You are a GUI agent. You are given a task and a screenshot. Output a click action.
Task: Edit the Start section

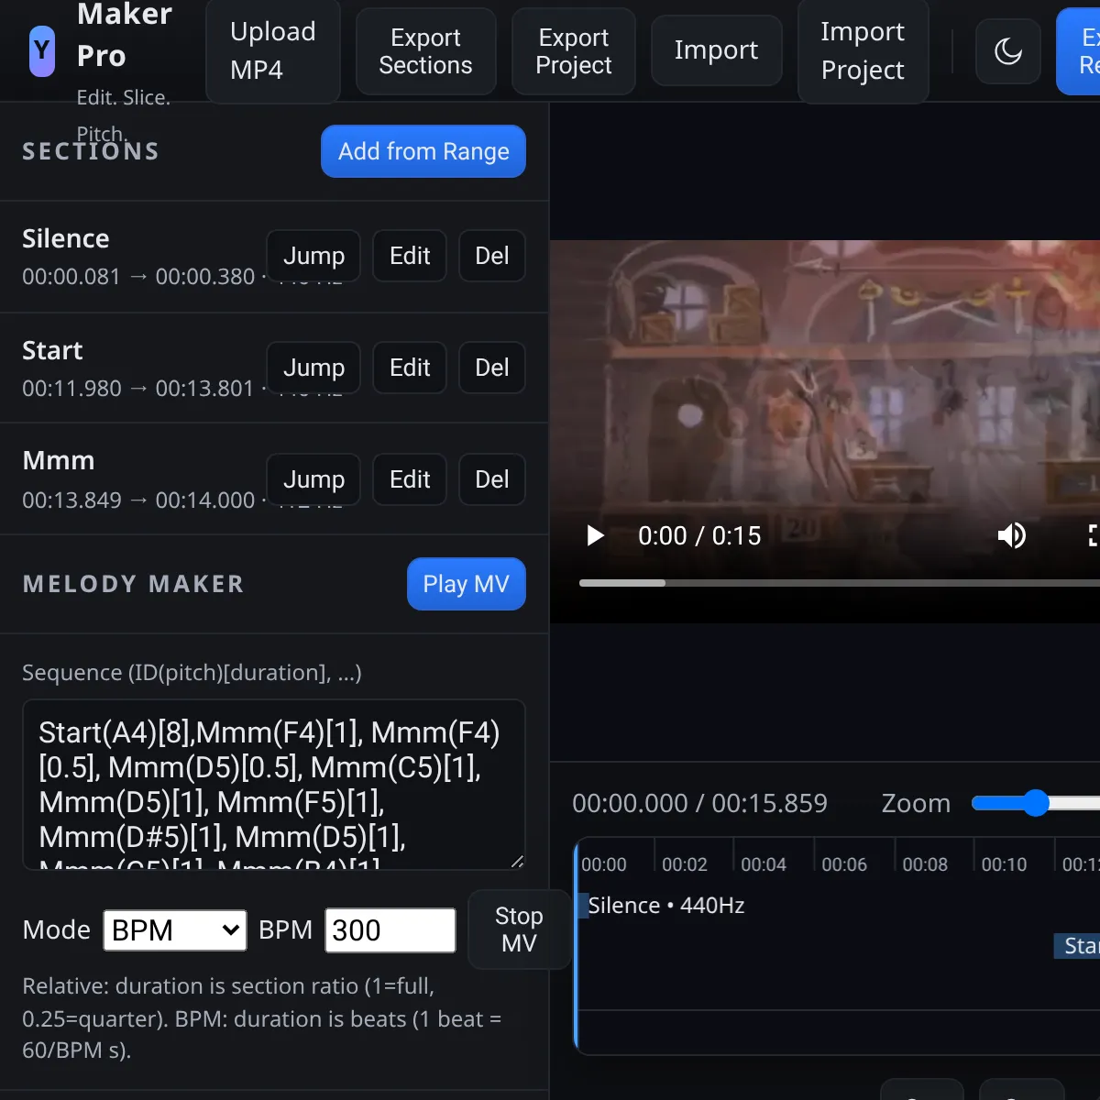click(409, 368)
